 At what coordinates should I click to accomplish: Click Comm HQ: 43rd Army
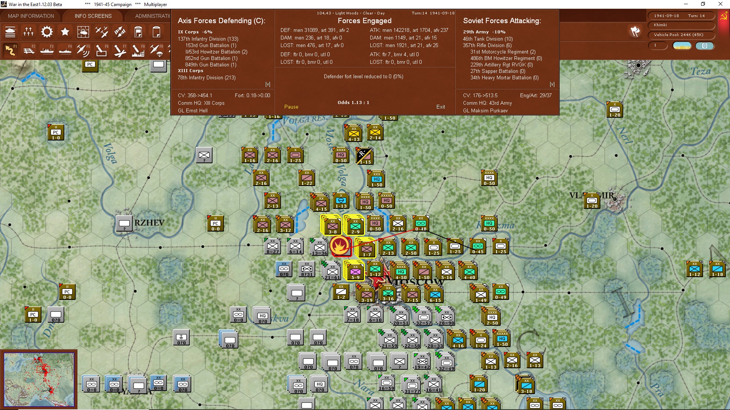tap(487, 103)
